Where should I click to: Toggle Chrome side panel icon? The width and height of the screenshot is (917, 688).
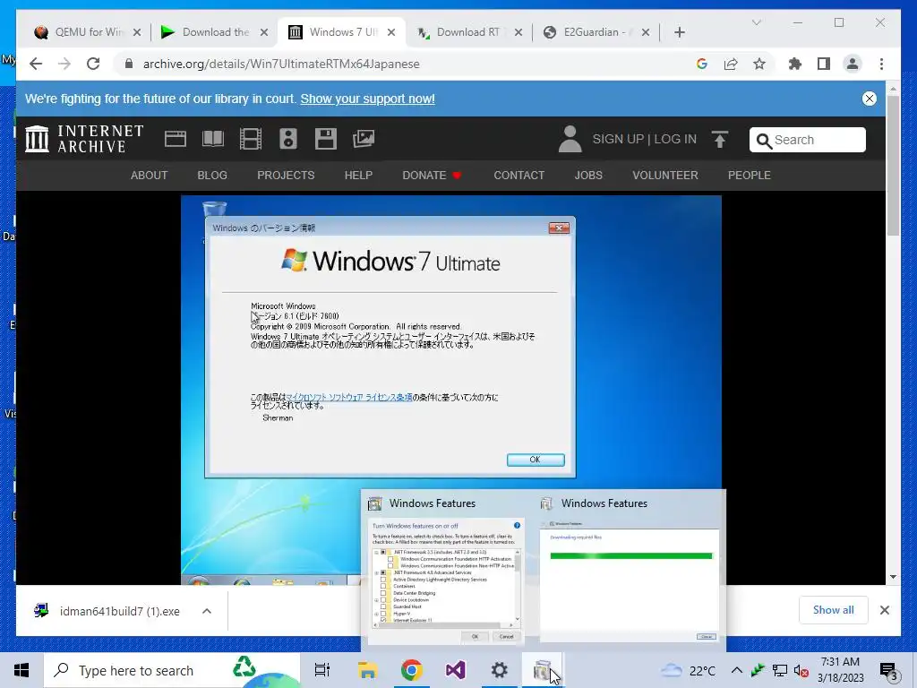824,64
